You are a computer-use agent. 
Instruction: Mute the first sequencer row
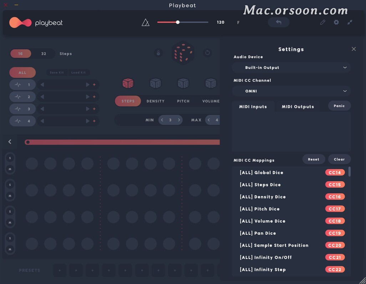point(10,169)
